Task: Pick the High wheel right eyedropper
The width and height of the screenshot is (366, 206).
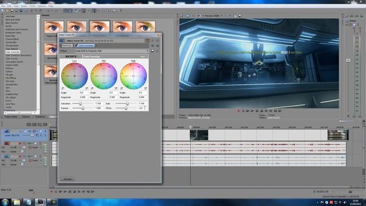Action: click(x=145, y=89)
